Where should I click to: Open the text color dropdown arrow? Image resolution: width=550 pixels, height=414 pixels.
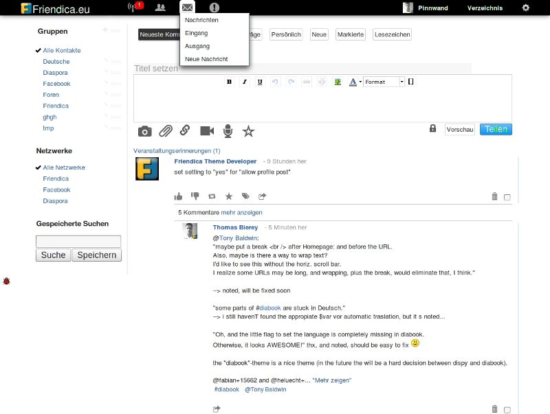(360, 82)
